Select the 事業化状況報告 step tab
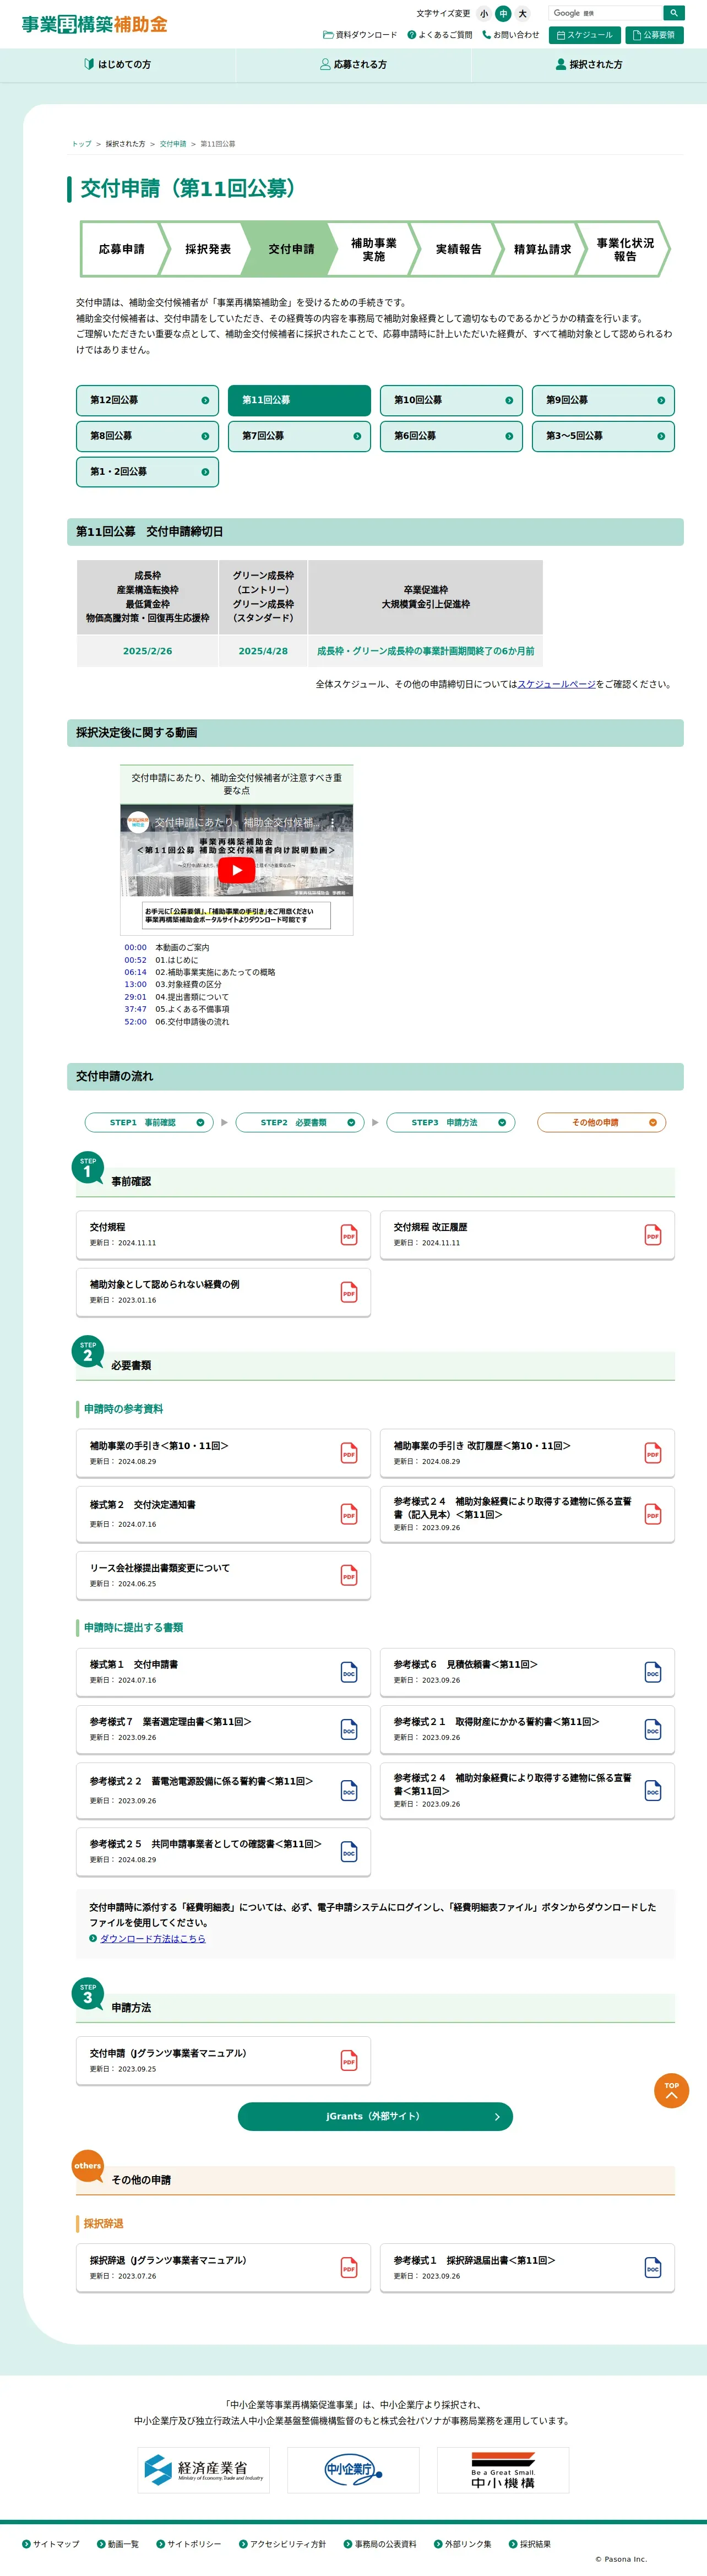 [x=625, y=249]
